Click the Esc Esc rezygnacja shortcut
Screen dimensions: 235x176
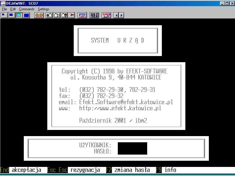(74, 170)
